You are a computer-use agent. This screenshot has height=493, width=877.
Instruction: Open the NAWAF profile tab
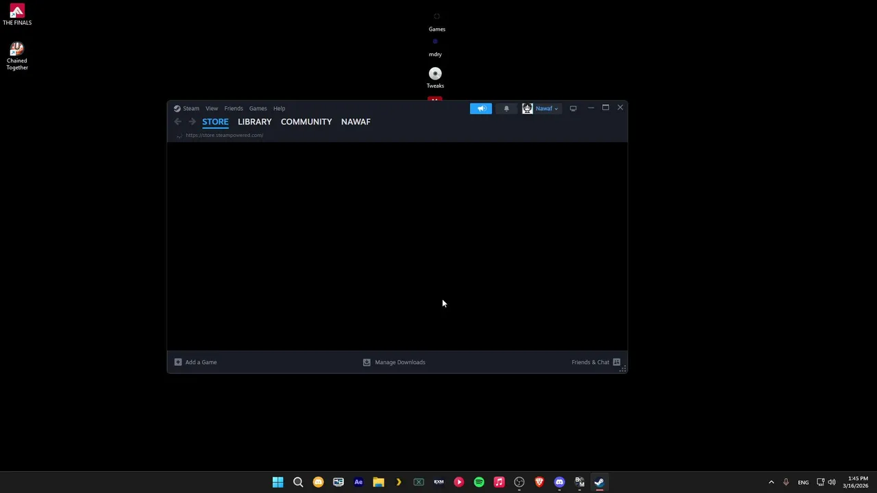pyautogui.click(x=356, y=122)
